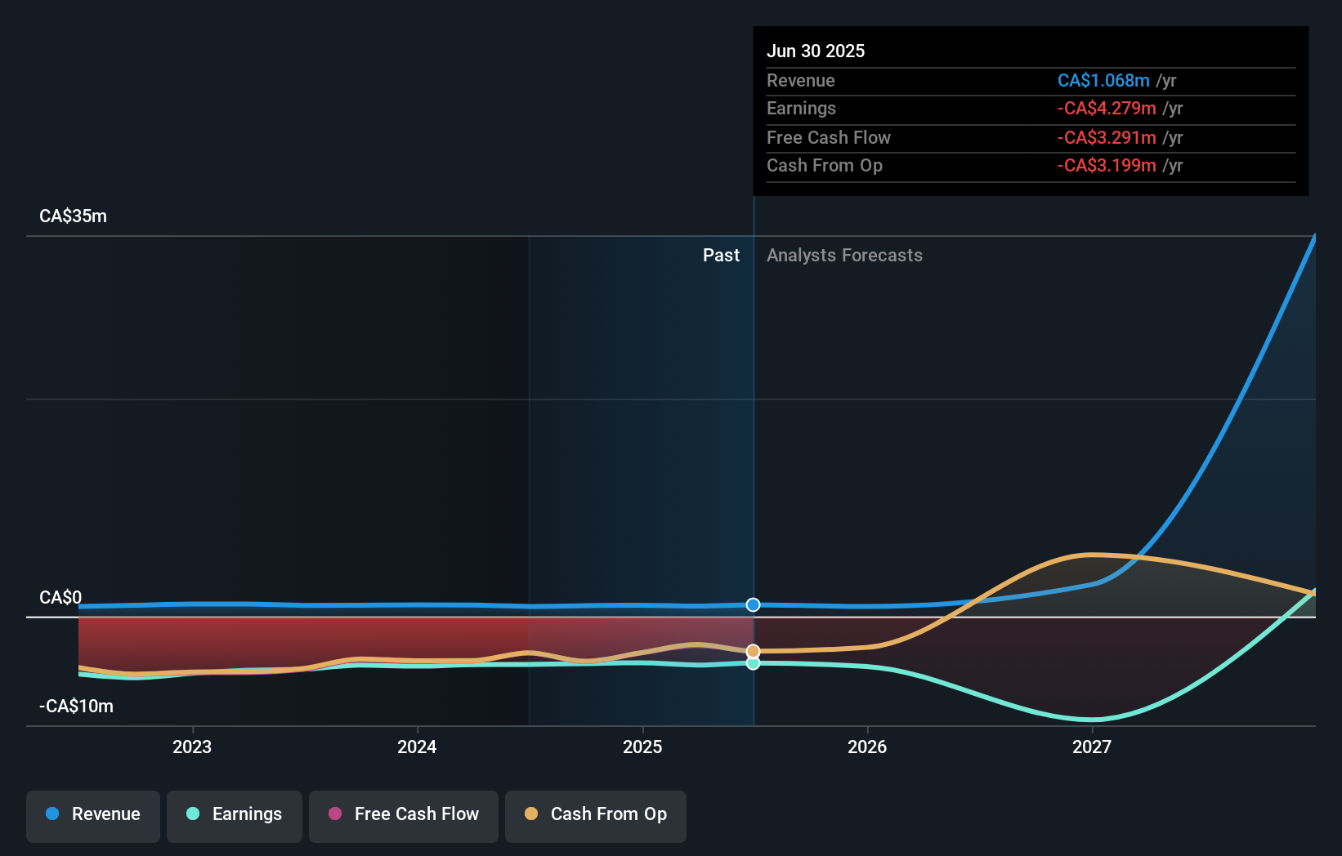Click the Earnings row label in tooltip
Image resolution: width=1342 pixels, height=856 pixels.
tap(801, 108)
